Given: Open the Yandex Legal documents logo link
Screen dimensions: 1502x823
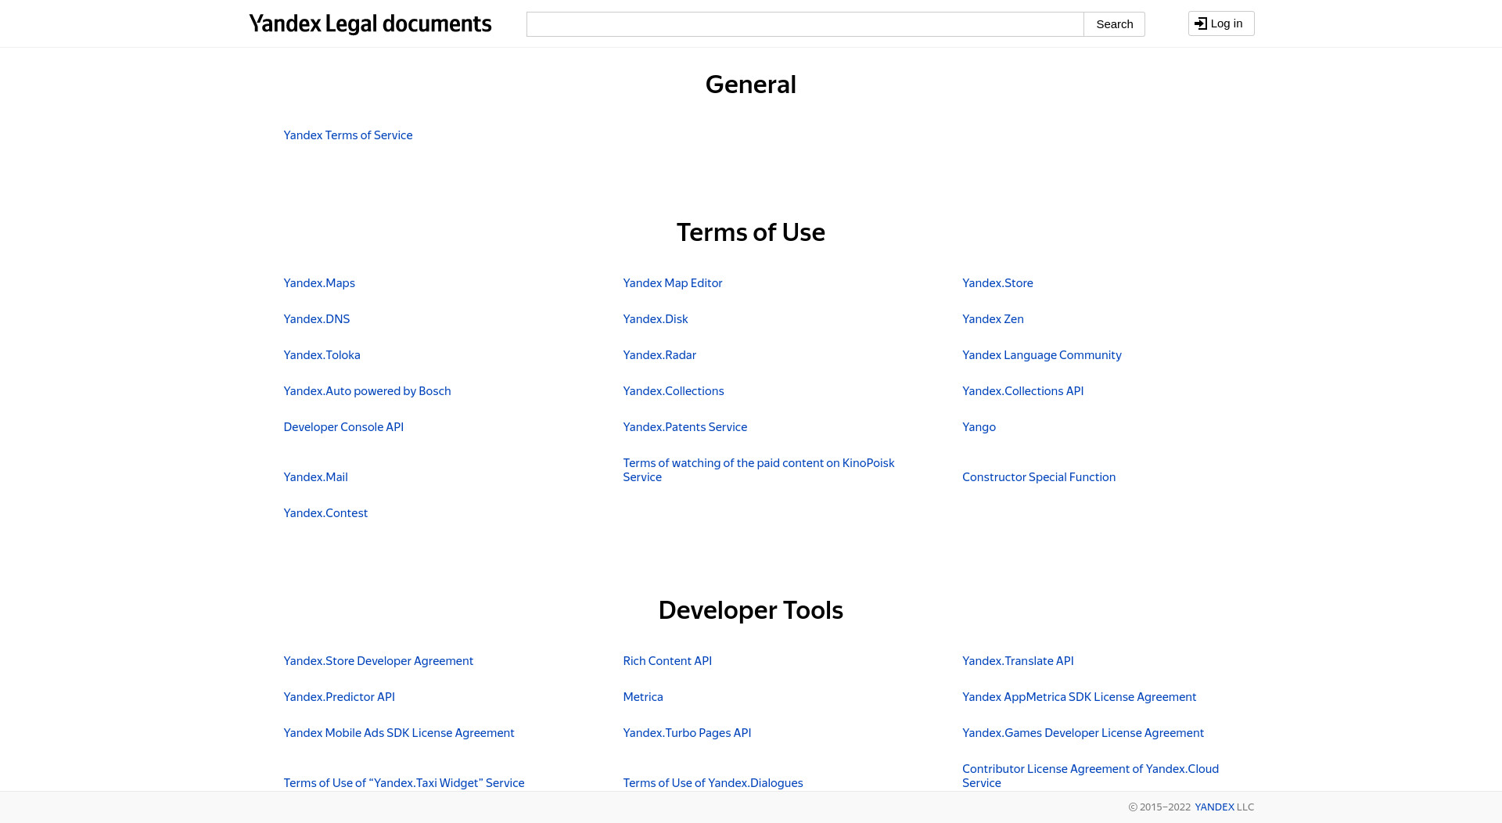Looking at the screenshot, I should pyautogui.click(x=370, y=24).
